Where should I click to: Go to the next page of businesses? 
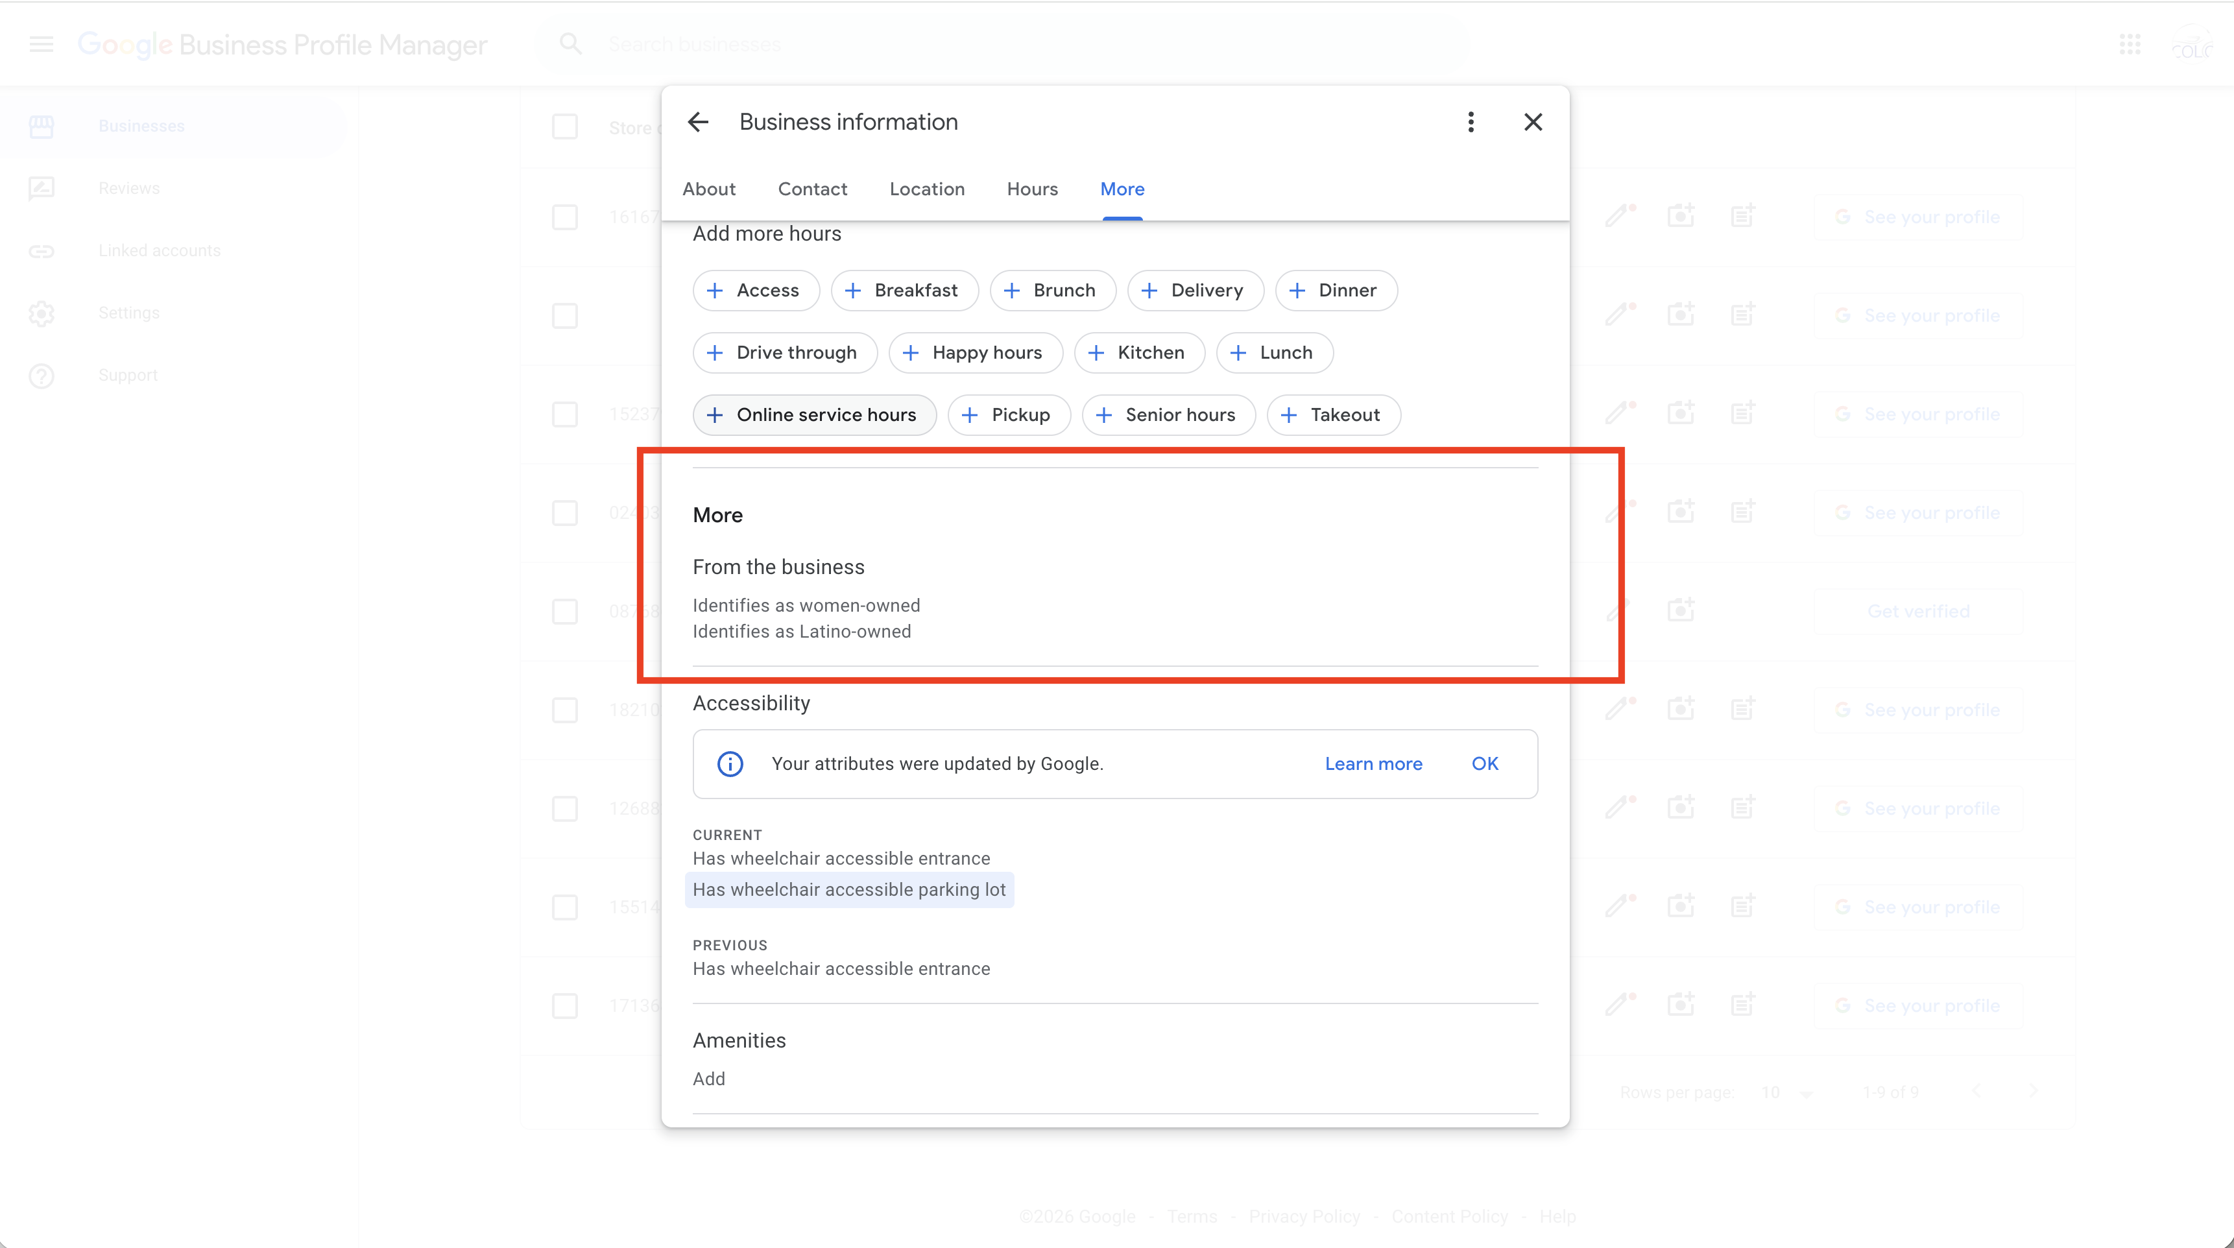2033,1092
